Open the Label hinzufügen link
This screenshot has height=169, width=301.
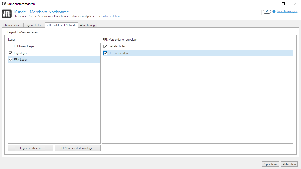pyautogui.click(x=287, y=11)
